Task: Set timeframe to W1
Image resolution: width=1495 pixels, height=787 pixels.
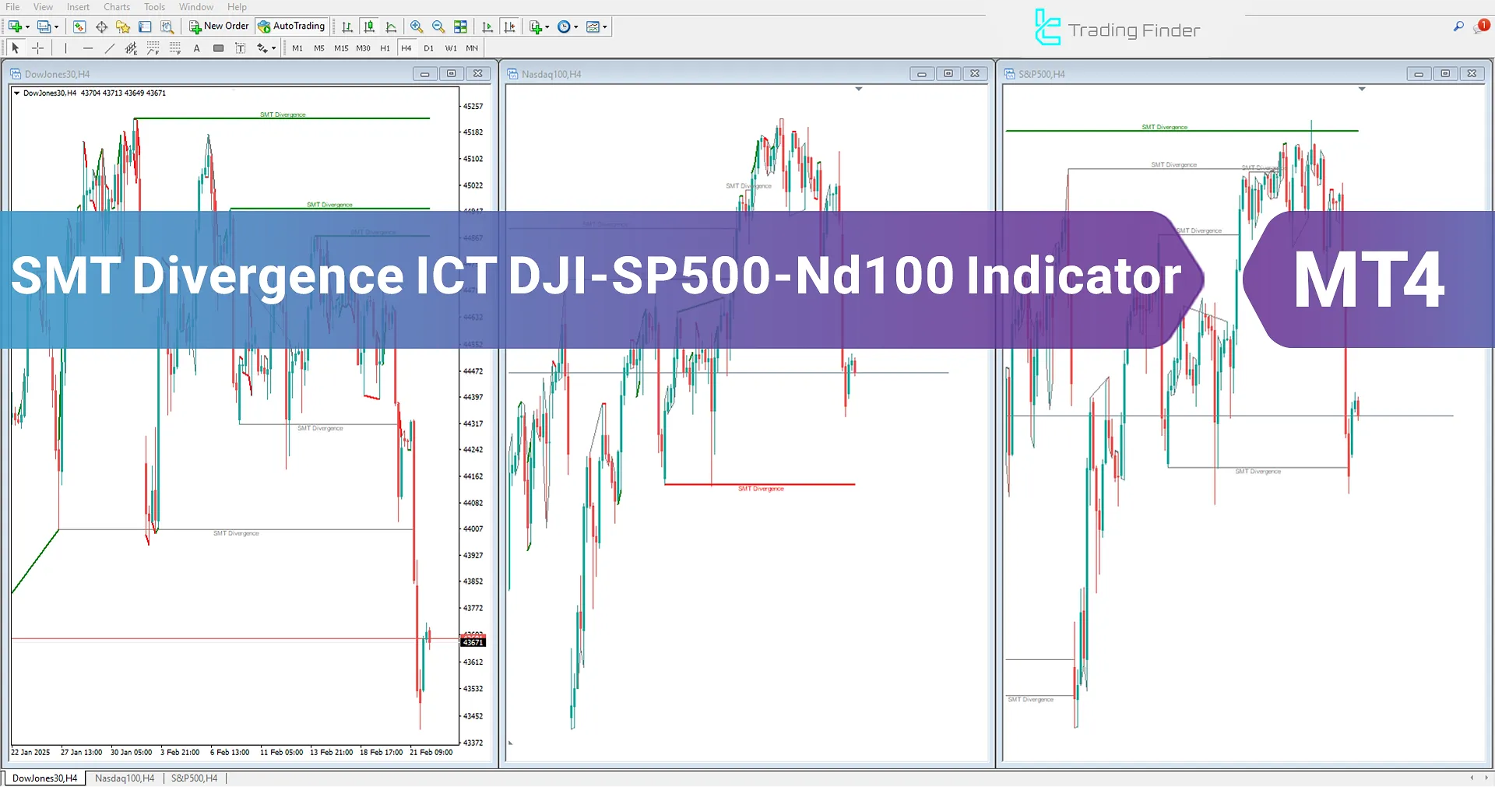Action: (x=451, y=48)
